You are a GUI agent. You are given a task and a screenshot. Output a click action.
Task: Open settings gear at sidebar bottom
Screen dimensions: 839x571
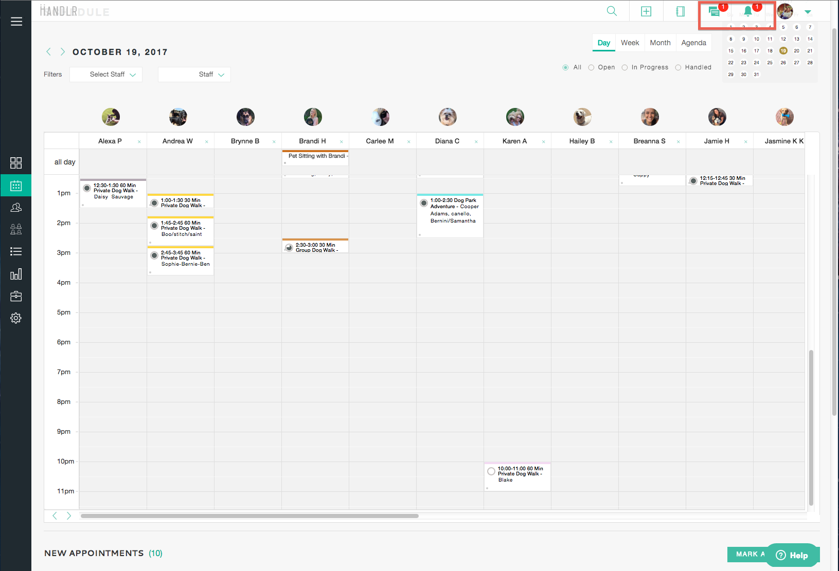coord(16,318)
